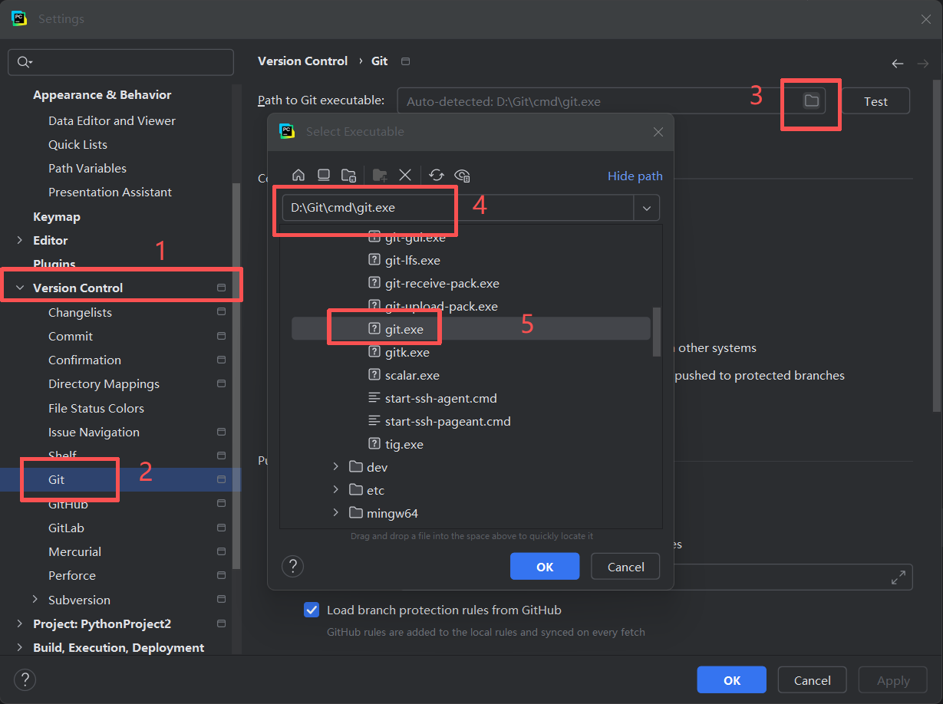Expand the Subversion settings node

[35, 600]
